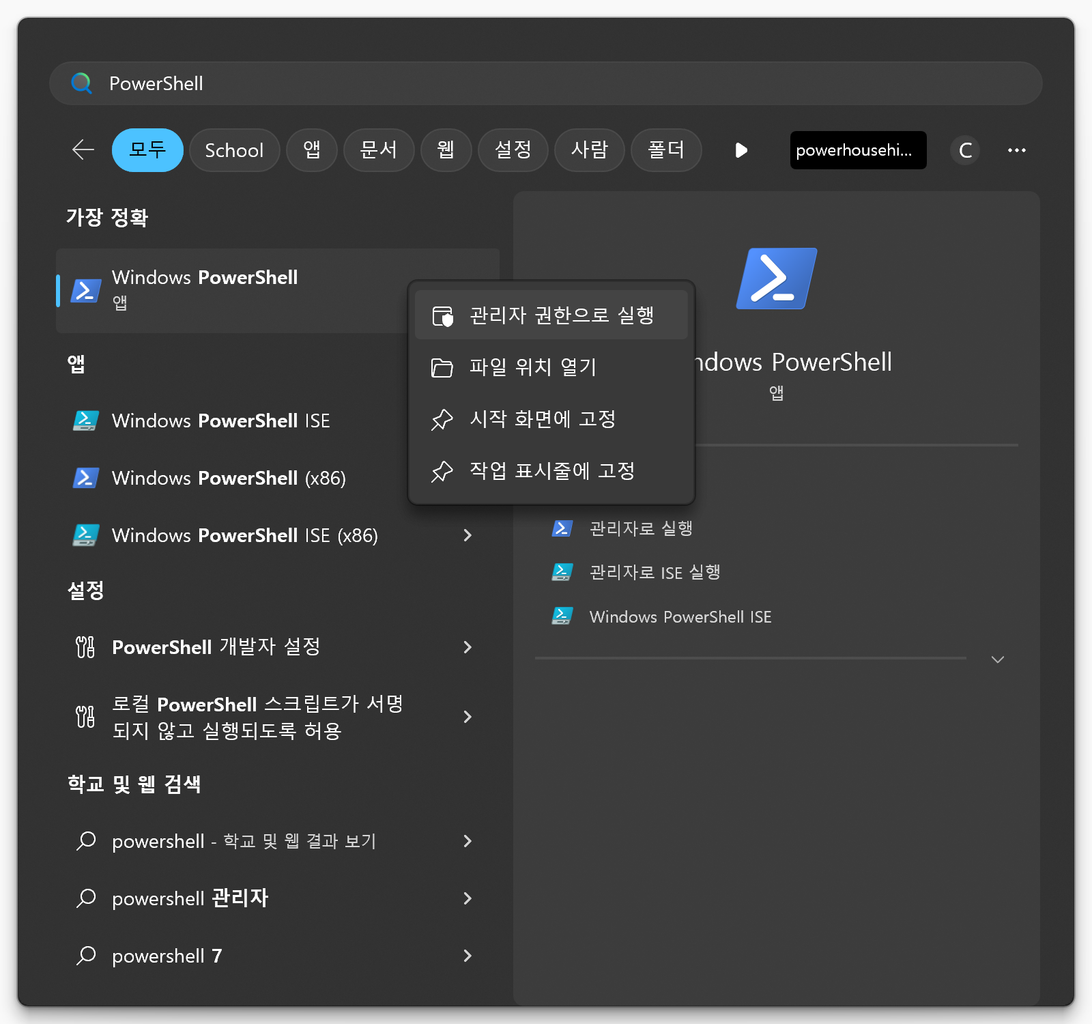This screenshot has height=1024, width=1092.
Task: Expand chevron for powershell 관리자 suggestion
Action: [468, 898]
